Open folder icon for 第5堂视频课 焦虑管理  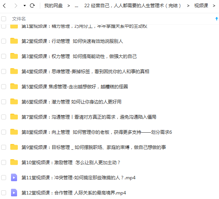[14, 86]
